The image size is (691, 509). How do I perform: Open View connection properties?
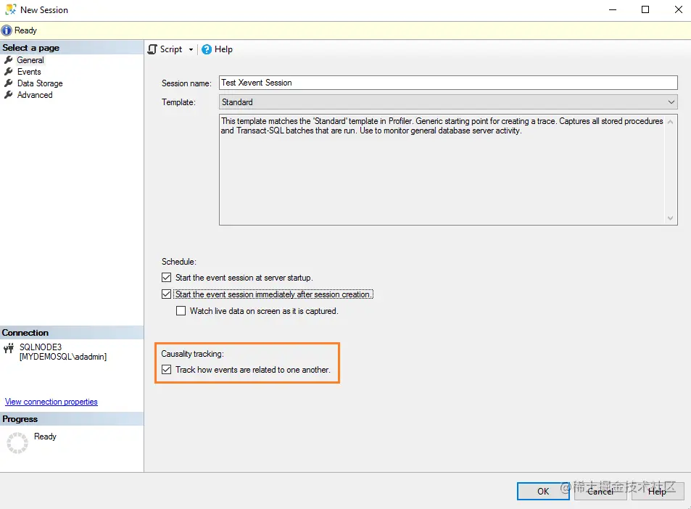pyautogui.click(x=51, y=401)
